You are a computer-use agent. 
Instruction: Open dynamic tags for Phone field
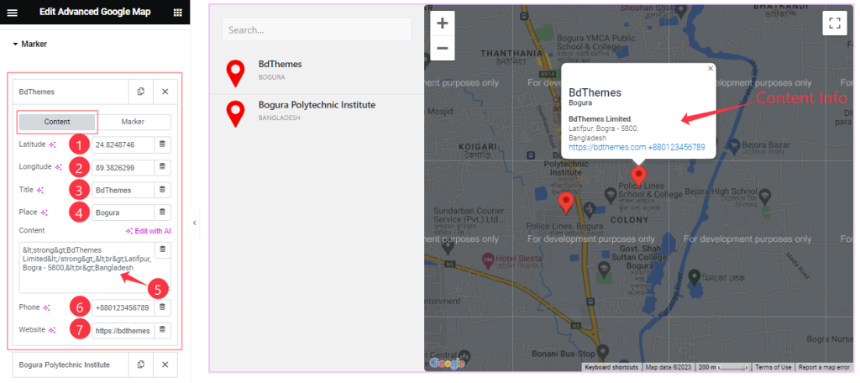(162, 307)
